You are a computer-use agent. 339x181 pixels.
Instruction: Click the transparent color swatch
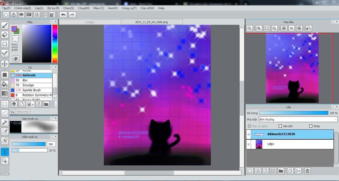pos(15,38)
